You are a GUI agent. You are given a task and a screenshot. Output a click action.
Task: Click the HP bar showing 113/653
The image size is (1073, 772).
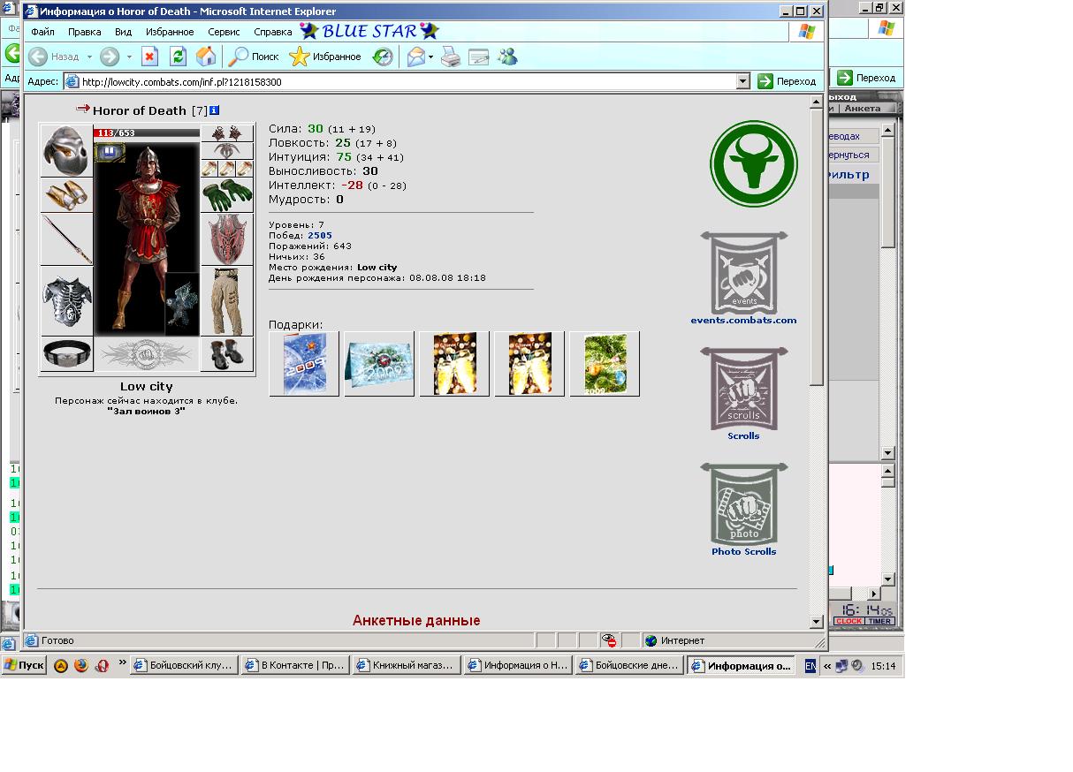[147, 133]
